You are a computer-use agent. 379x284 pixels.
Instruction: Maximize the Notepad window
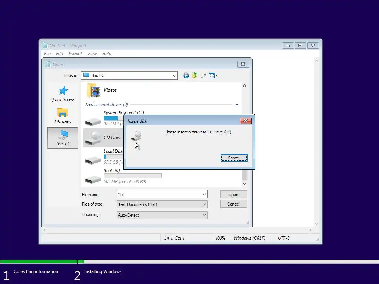[x=300, y=45]
